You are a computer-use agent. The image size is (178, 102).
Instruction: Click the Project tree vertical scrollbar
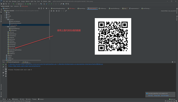tap(50, 25)
